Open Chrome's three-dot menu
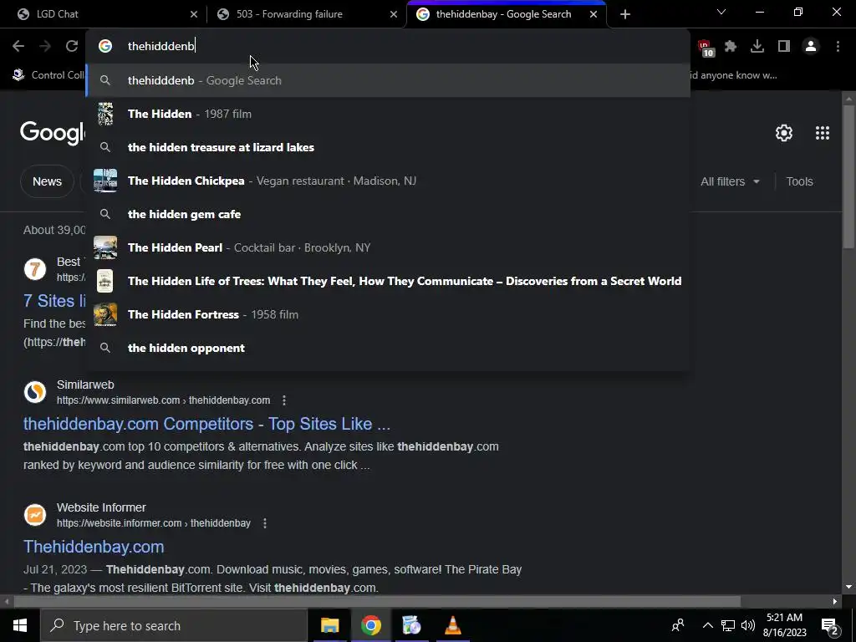 click(x=838, y=47)
